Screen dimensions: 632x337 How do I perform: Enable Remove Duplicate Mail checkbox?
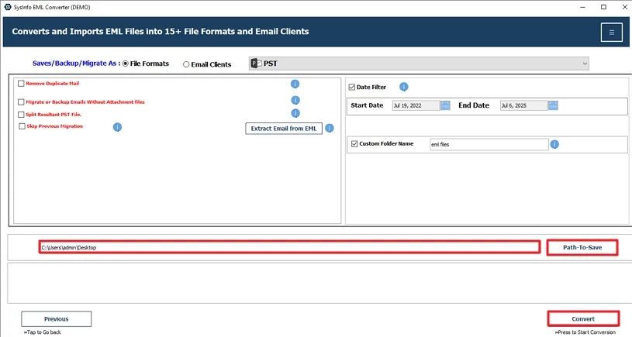21,84
